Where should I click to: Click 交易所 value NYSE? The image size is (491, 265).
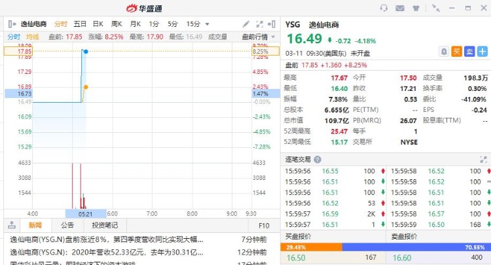click(409, 142)
